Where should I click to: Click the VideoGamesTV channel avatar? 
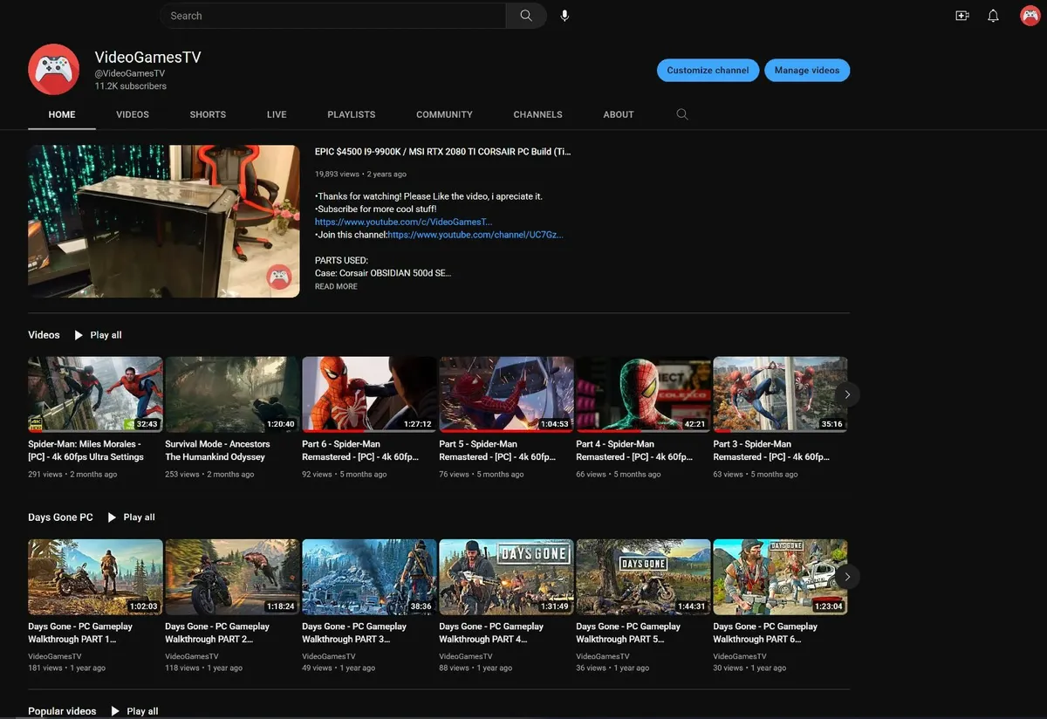tap(54, 69)
